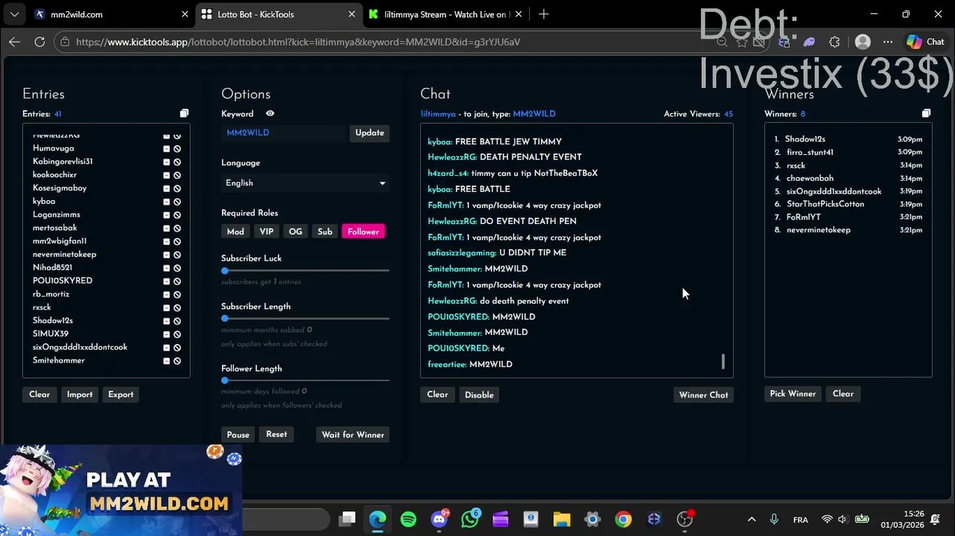Screen dimensions: 955x536
Task: Ban SIMUX39 using the block icon
Action: (x=177, y=334)
